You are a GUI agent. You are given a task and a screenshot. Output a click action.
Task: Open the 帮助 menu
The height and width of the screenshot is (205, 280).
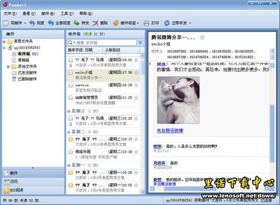click(86, 14)
